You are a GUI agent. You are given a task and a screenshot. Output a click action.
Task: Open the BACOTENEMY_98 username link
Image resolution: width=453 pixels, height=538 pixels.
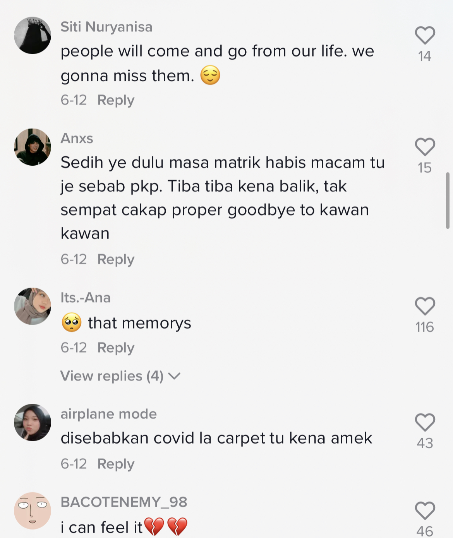124,502
